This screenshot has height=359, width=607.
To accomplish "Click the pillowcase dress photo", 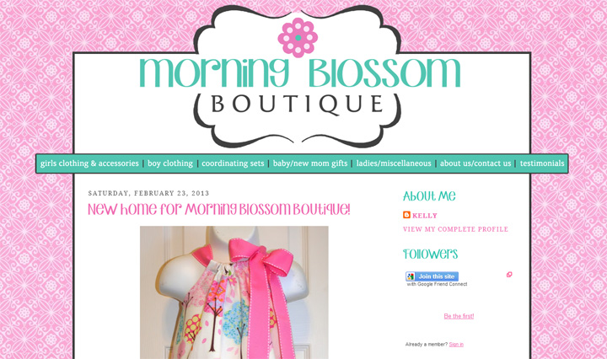I will (234, 292).
